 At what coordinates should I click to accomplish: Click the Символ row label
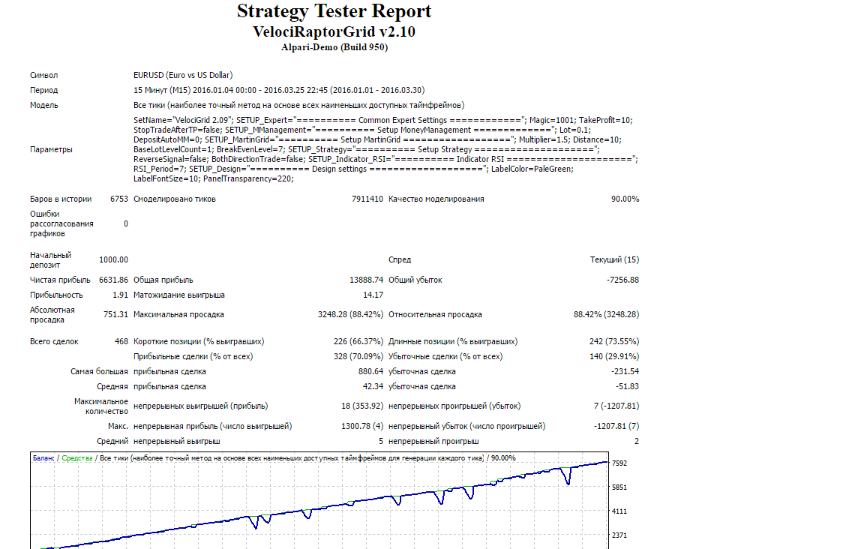point(44,76)
